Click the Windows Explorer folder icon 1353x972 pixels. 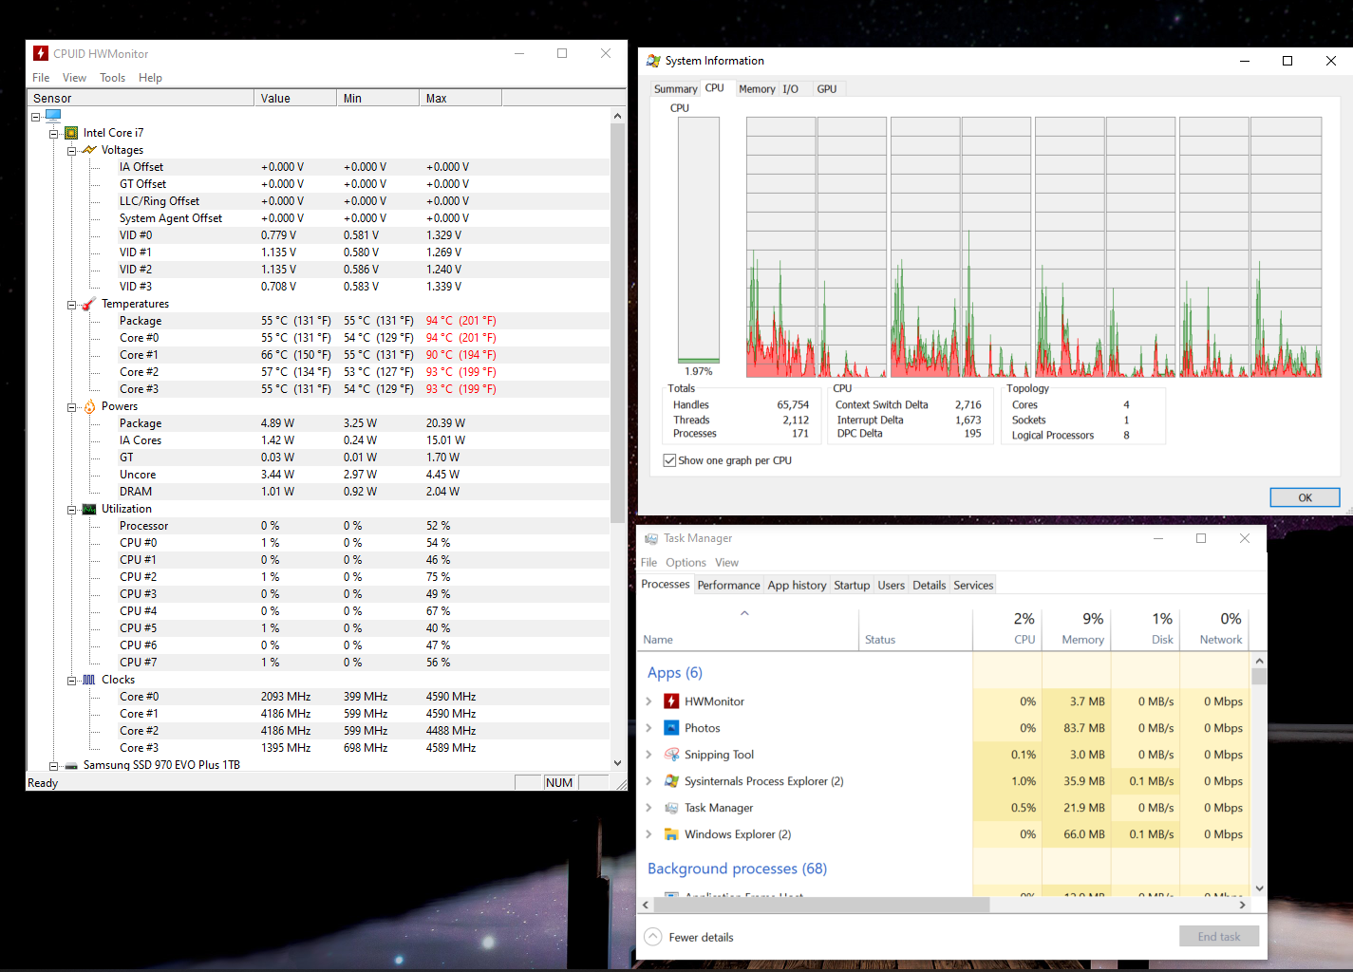(671, 834)
